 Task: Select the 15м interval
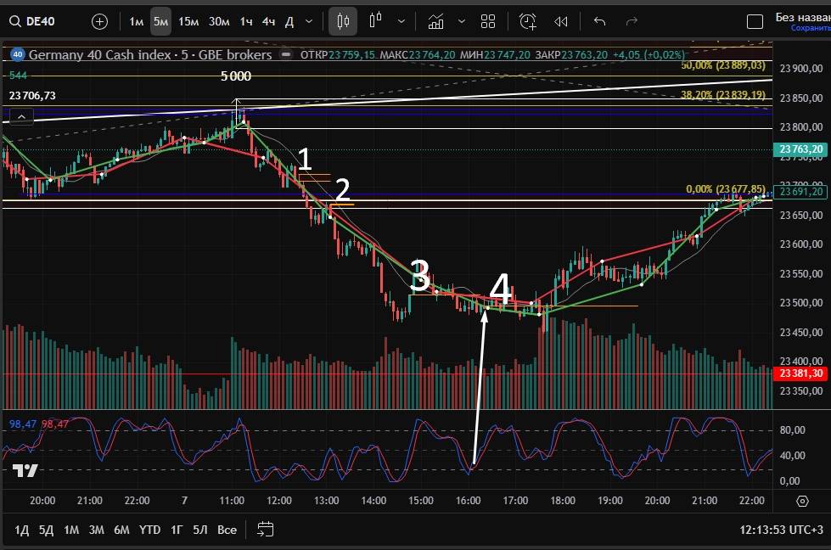[188, 21]
